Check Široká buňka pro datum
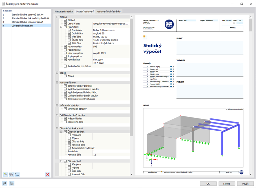This screenshot has height=189, width=256. click(x=65, y=66)
